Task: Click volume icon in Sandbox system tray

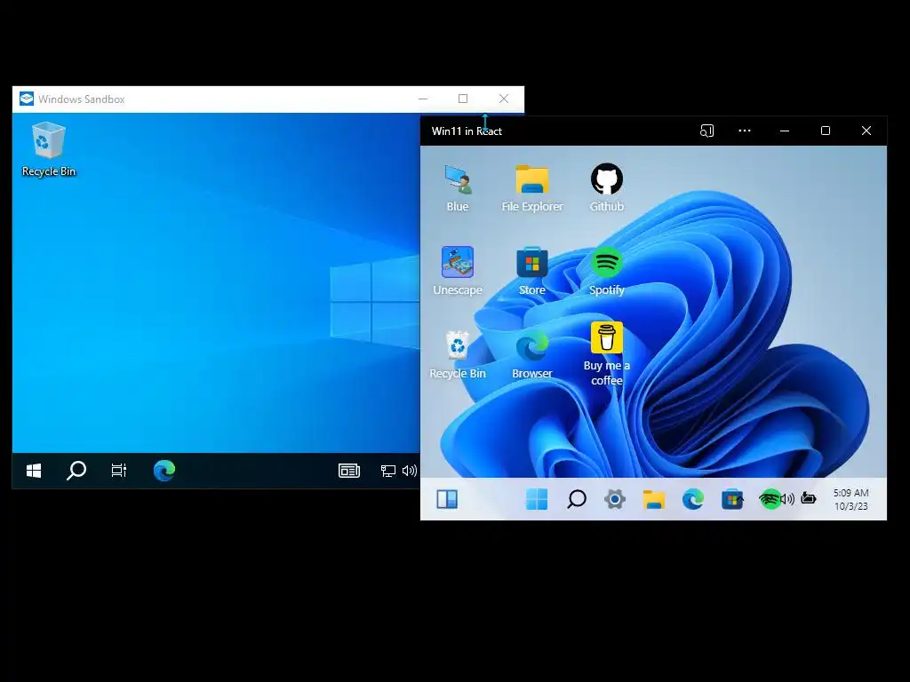Action: coord(409,471)
